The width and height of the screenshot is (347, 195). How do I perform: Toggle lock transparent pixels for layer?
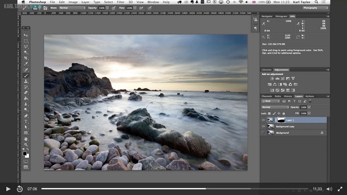click(269, 114)
